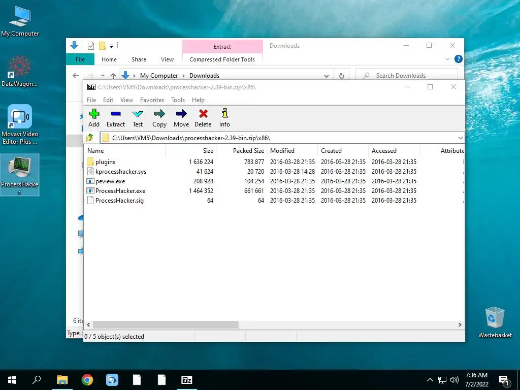Screen dimensions: 520x390
Task: Open the Compressed Folder Tools tab
Action: click(x=222, y=59)
